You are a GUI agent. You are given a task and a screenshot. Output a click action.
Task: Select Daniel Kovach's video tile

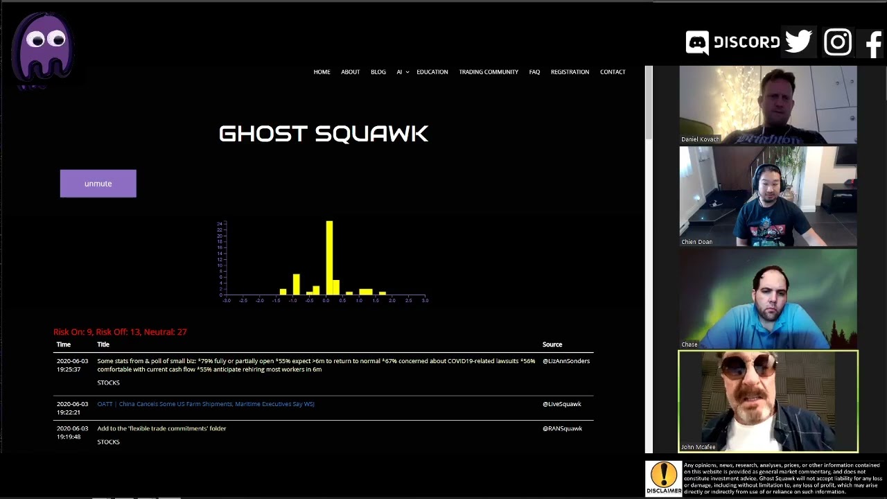point(768,105)
